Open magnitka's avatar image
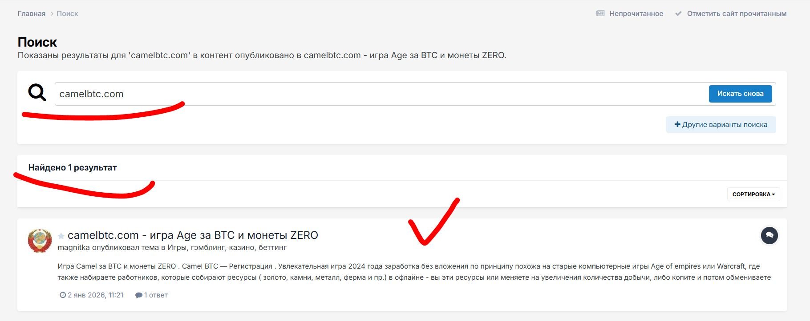 pos(40,241)
